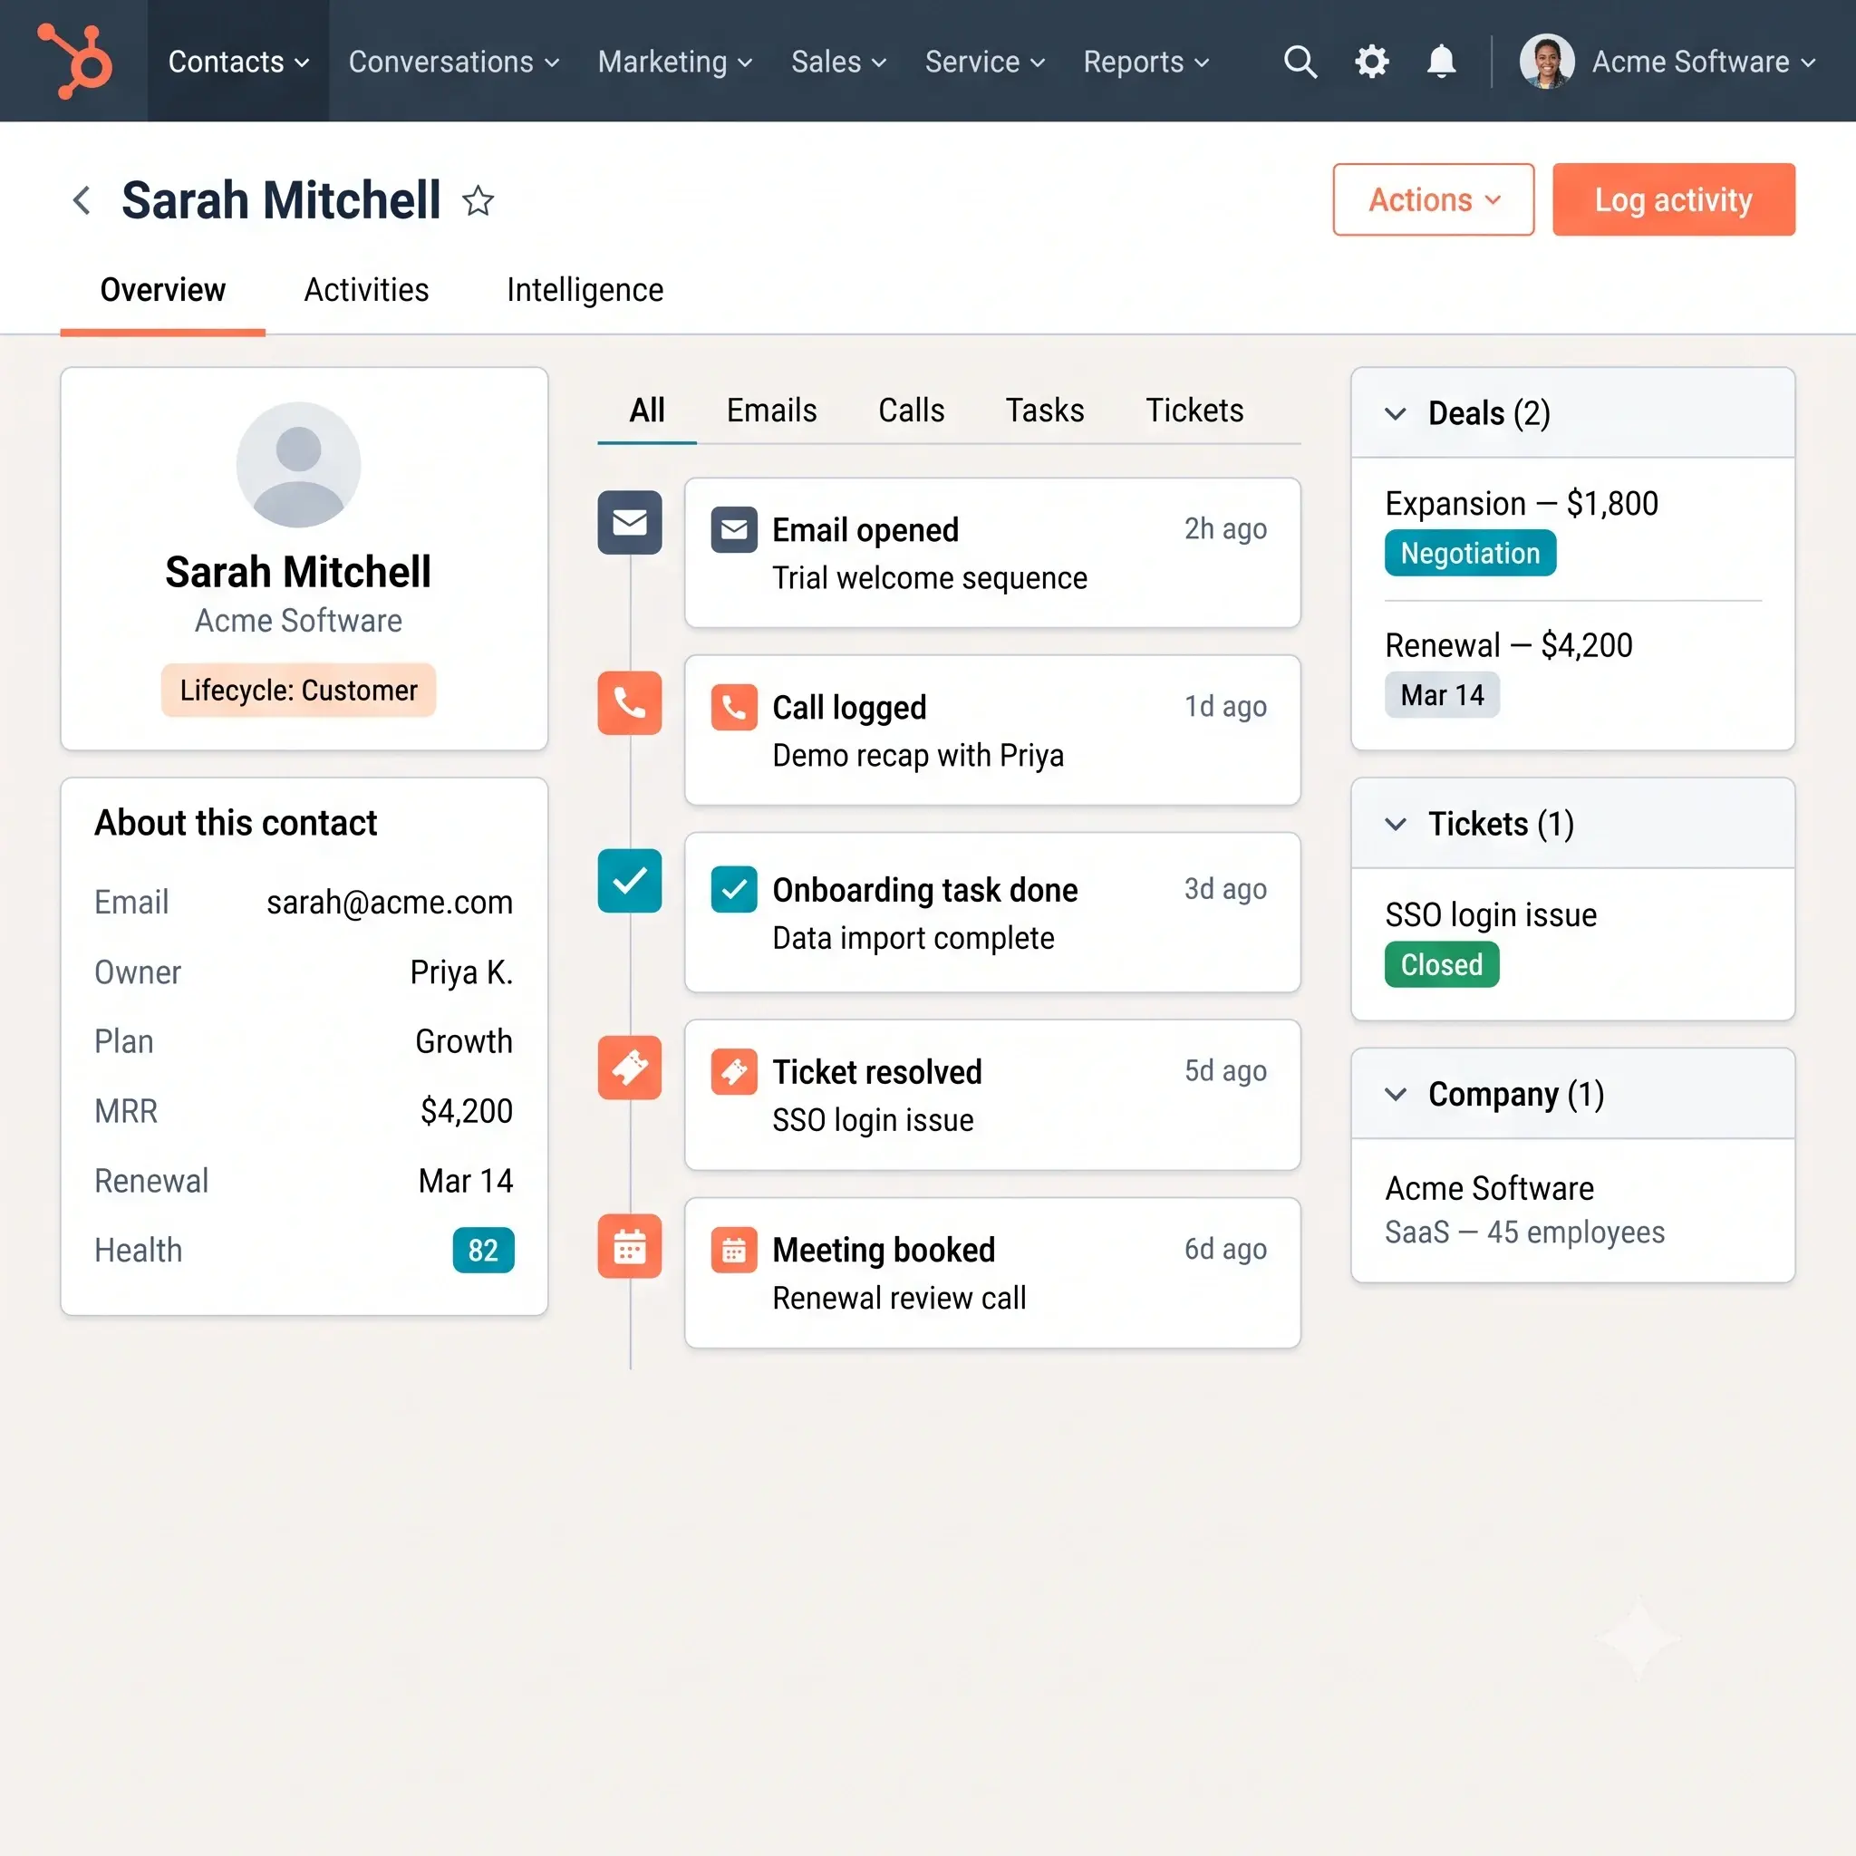Open the search magnifier icon

tap(1300, 62)
